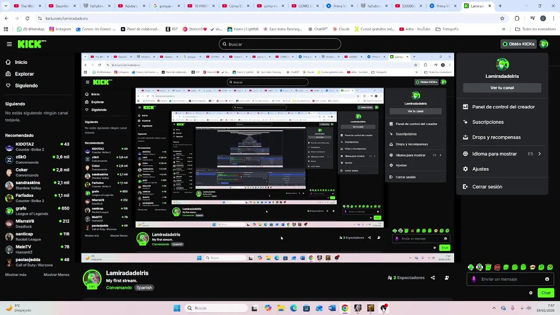This screenshot has width=560, height=315.
Task: Go to Explorar in the sidebar
Action: [24, 74]
